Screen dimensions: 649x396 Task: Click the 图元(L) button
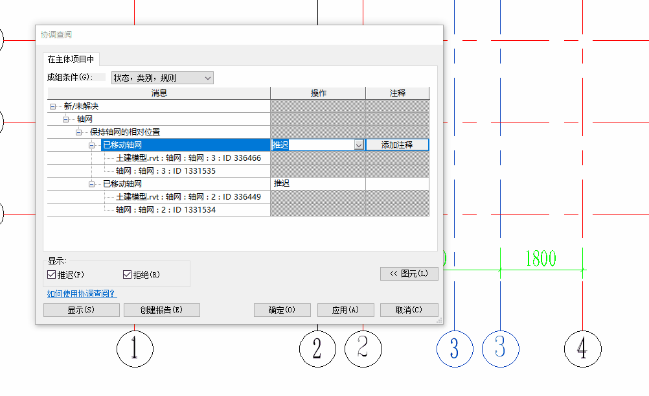click(x=409, y=274)
